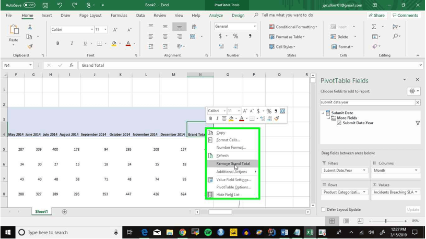The width and height of the screenshot is (426, 239).
Task: Toggle AutoSave switch
Action: click(x=29, y=5)
